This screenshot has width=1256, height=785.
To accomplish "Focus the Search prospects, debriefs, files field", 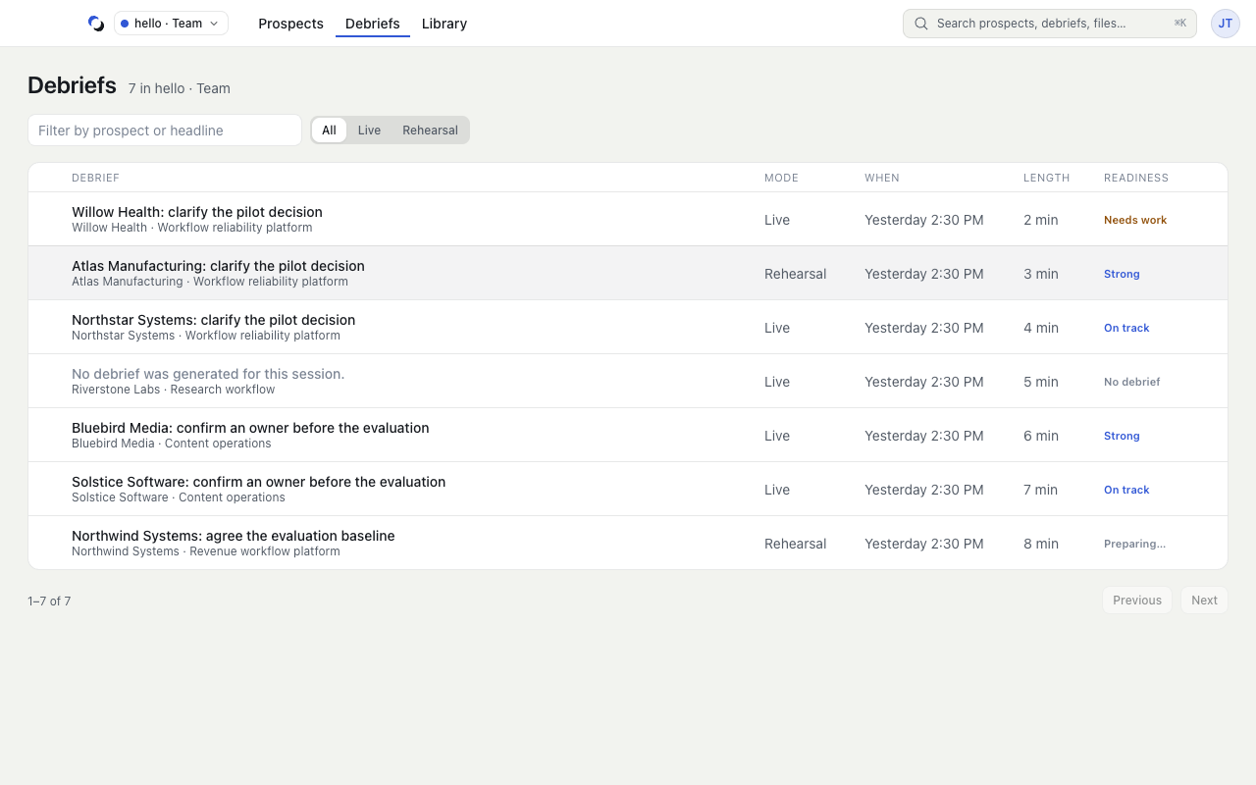I will click(1050, 24).
